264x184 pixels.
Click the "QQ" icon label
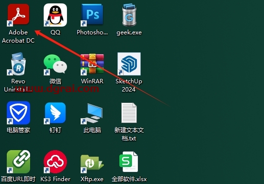[x=55, y=32]
